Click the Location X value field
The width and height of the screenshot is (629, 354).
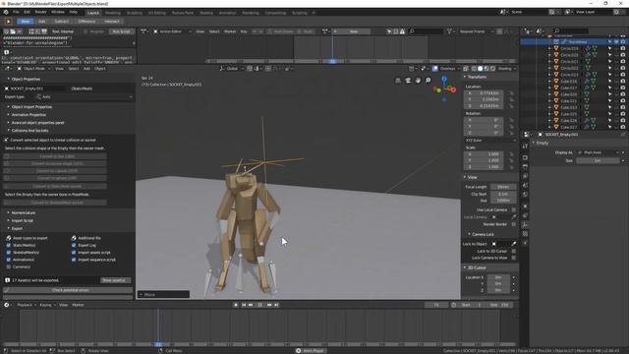484,93
